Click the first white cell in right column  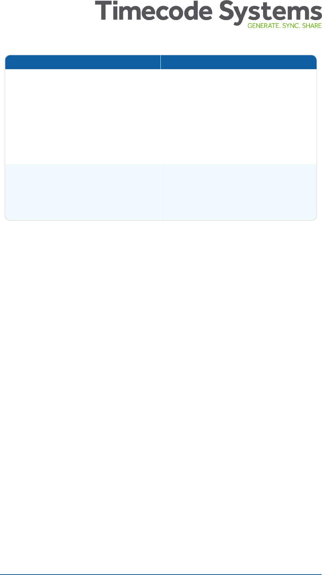(x=239, y=116)
